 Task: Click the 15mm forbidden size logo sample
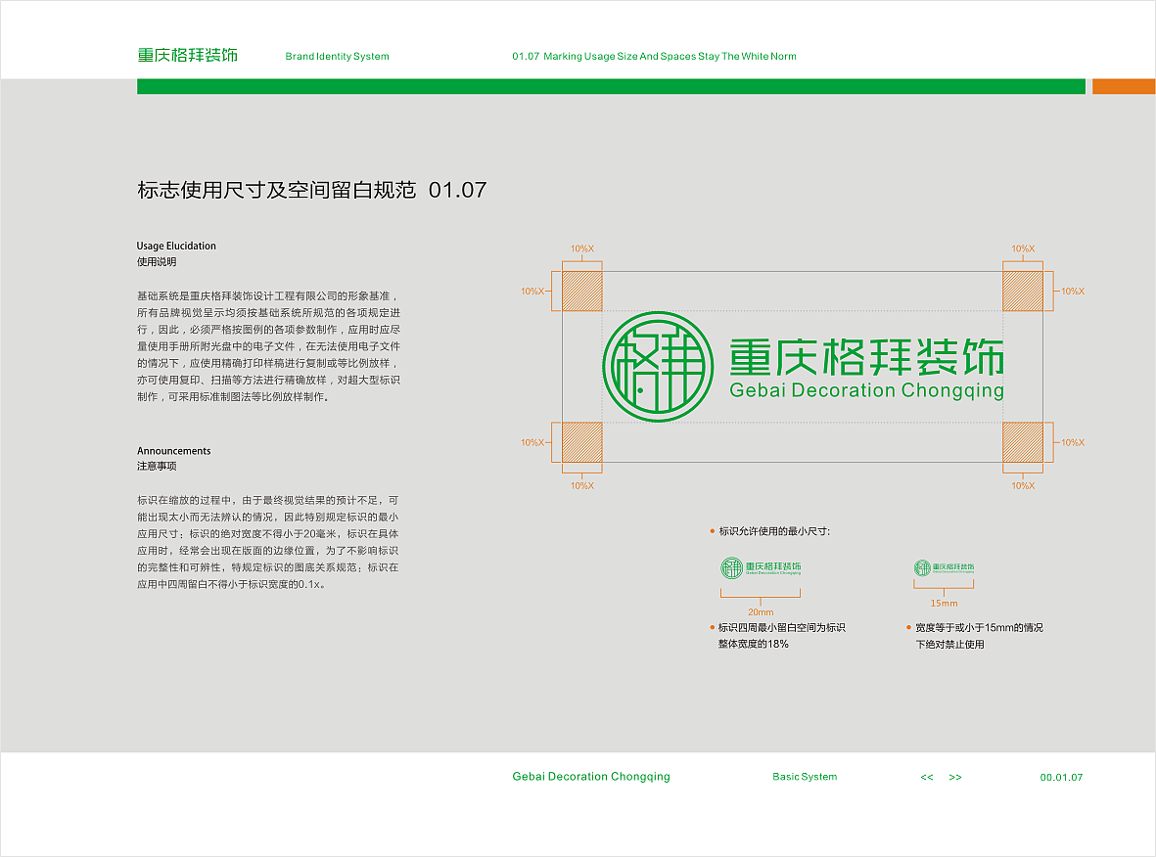coord(944,567)
